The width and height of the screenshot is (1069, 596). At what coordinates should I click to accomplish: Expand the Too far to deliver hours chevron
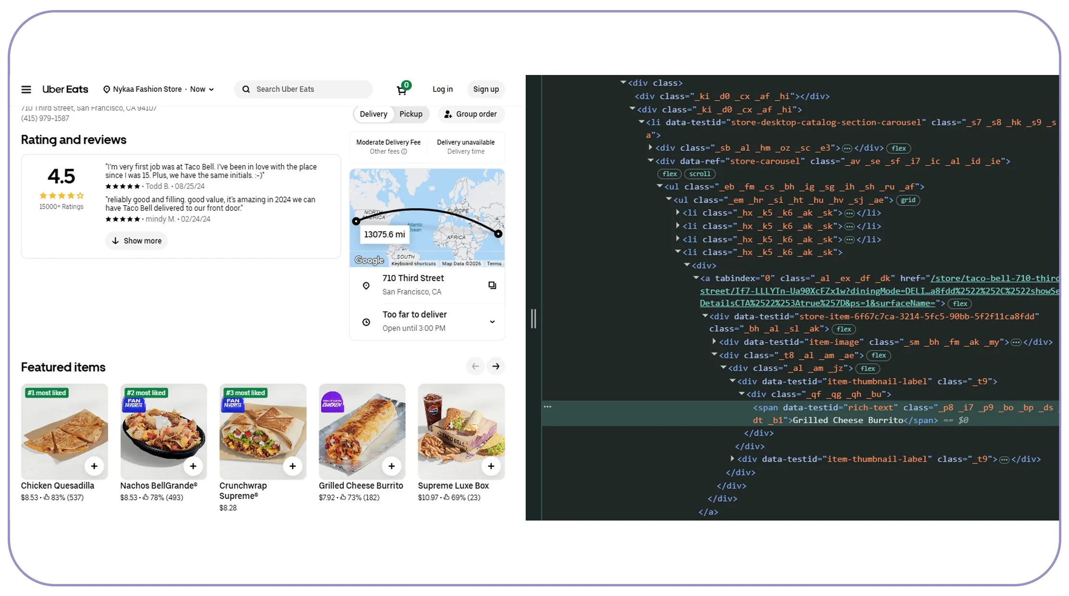point(492,322)
